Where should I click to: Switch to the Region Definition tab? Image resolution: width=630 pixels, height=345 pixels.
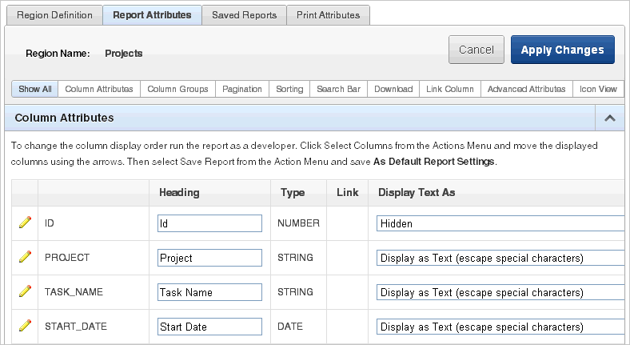pyautogui.click(x=54, y=15)
